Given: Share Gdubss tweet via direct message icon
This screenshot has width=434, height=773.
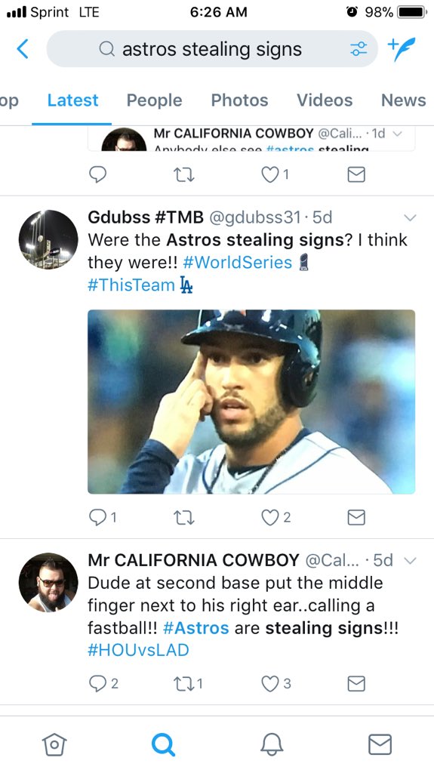Looking at the screenshot, I should [x=356, y=517].
